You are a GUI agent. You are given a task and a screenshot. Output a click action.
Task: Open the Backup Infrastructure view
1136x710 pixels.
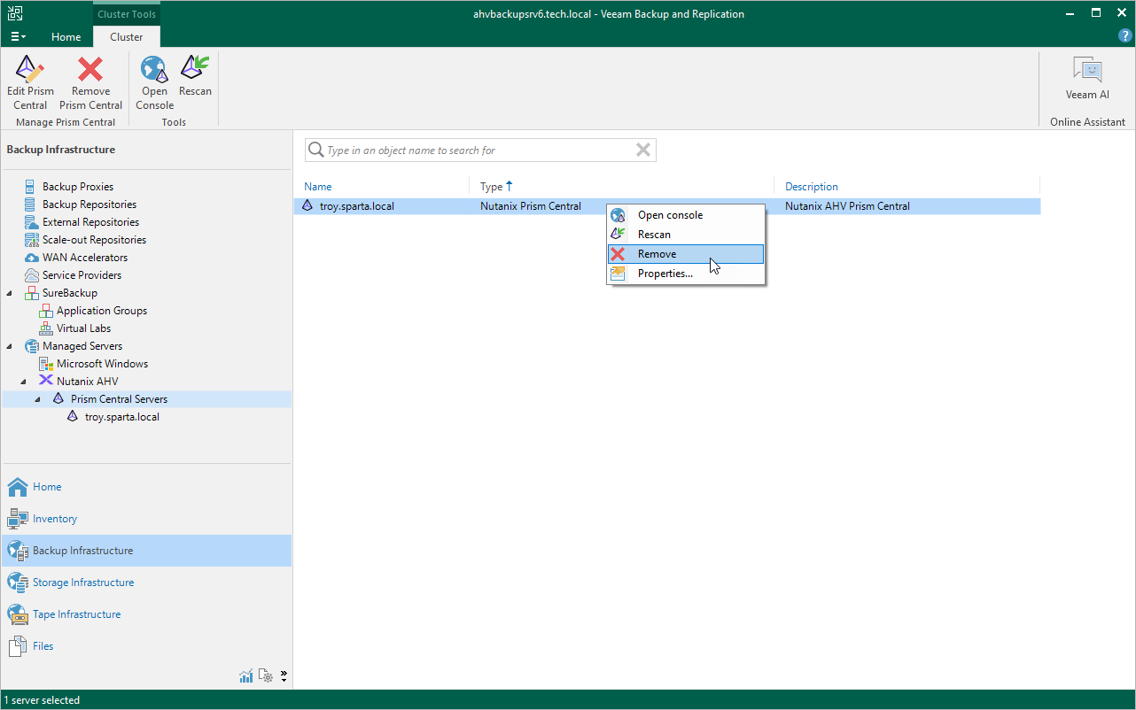point(146,551)
